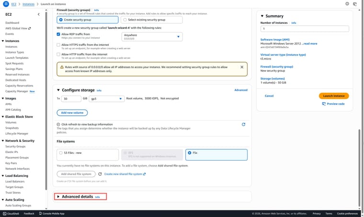
Task: Open the Privacy footer link
Action: click(317, 214)
